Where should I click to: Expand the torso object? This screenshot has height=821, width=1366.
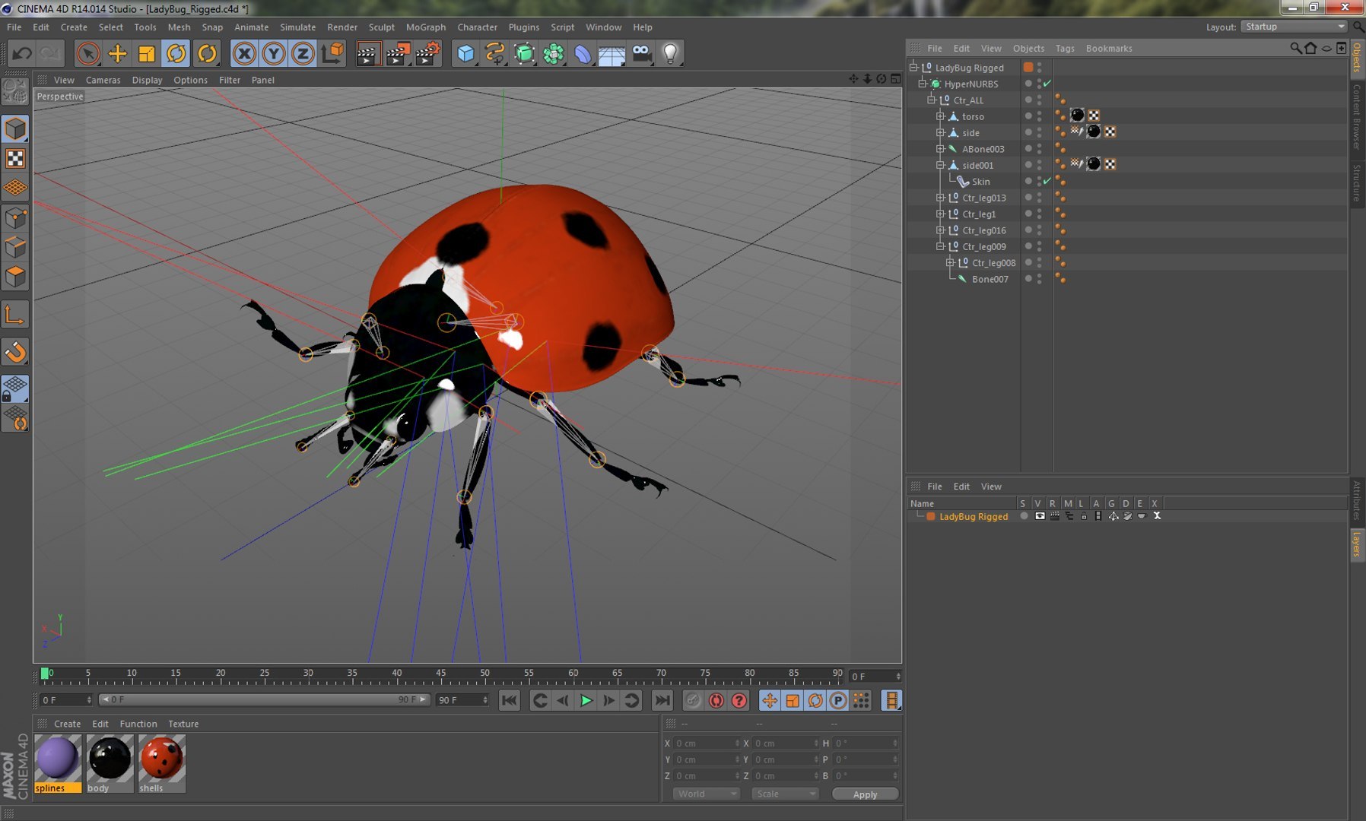click(940, 116)
